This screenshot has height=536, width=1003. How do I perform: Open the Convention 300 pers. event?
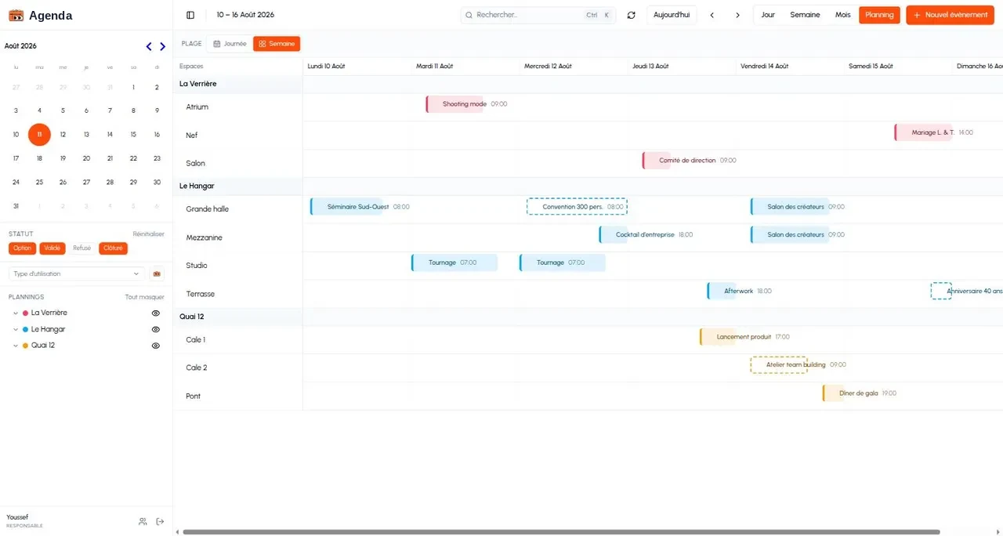click(577, 207)
